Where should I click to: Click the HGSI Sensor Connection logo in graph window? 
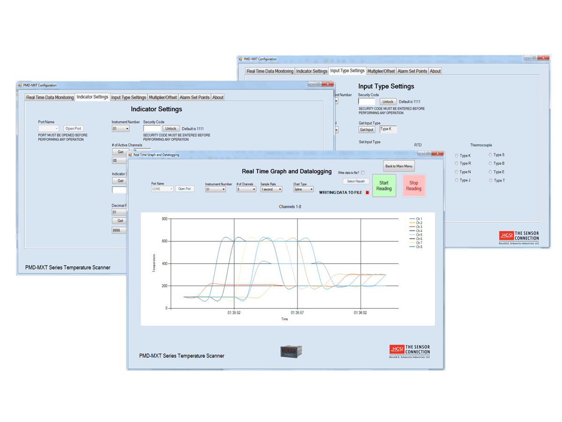click(409, 351)
